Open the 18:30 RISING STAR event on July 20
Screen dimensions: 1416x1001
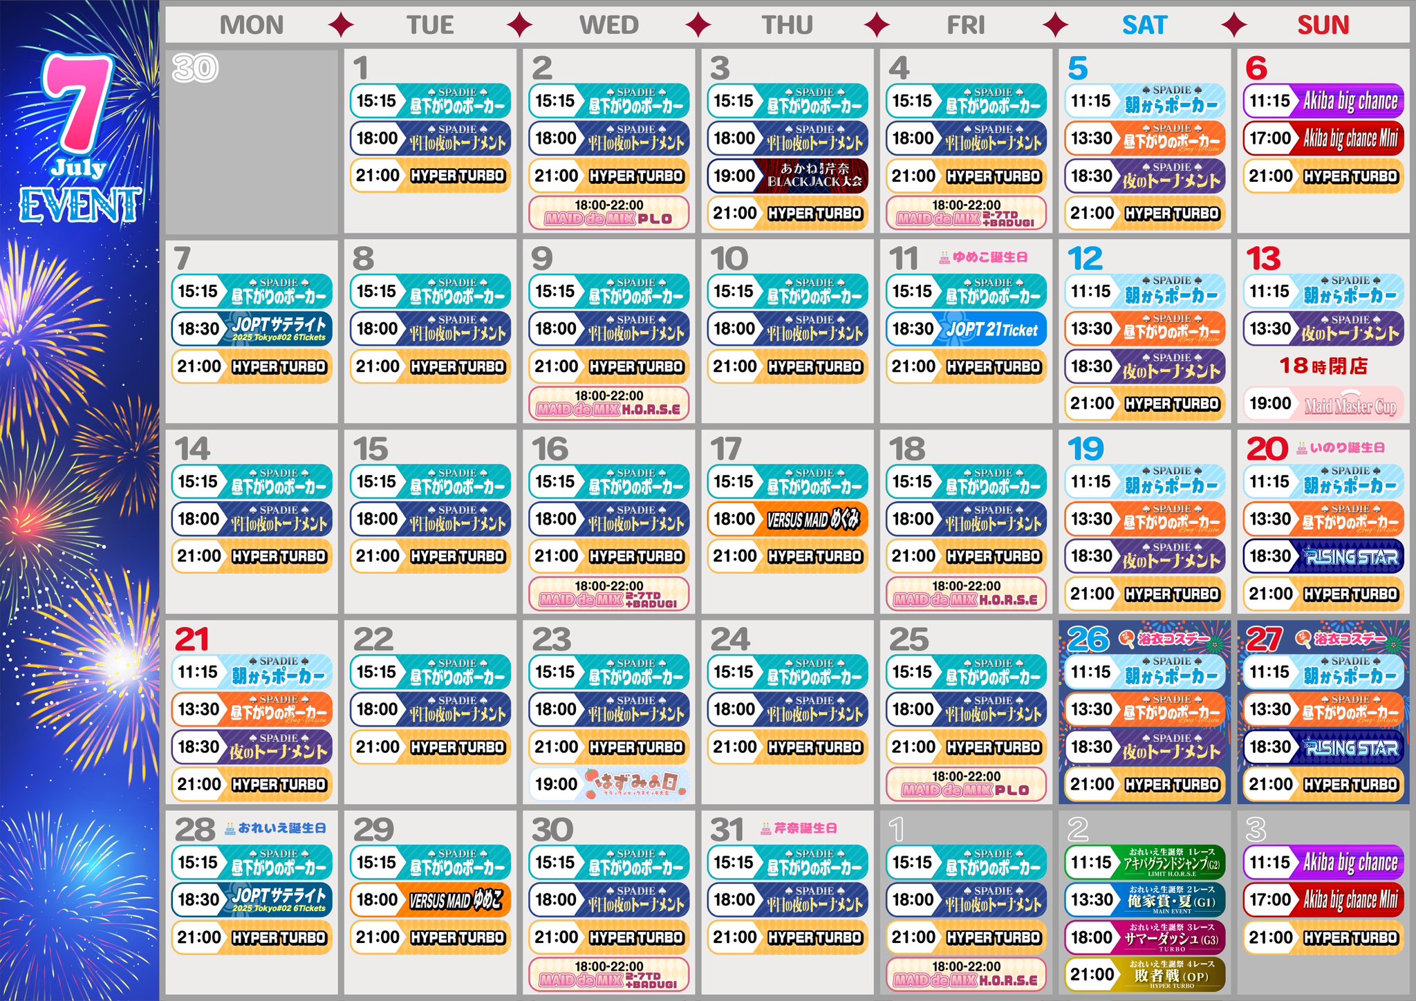1323,556
